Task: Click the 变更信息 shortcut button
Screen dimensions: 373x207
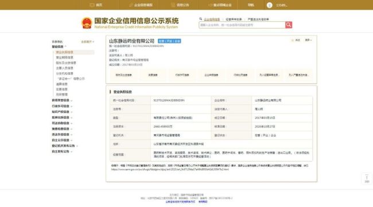Action: click(x=153, y=75)
